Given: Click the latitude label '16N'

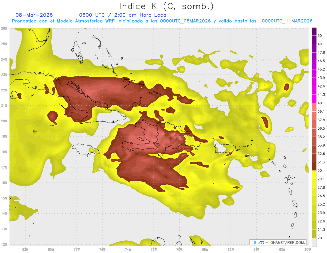Looking at the screenshot, I should pos(4,183).
